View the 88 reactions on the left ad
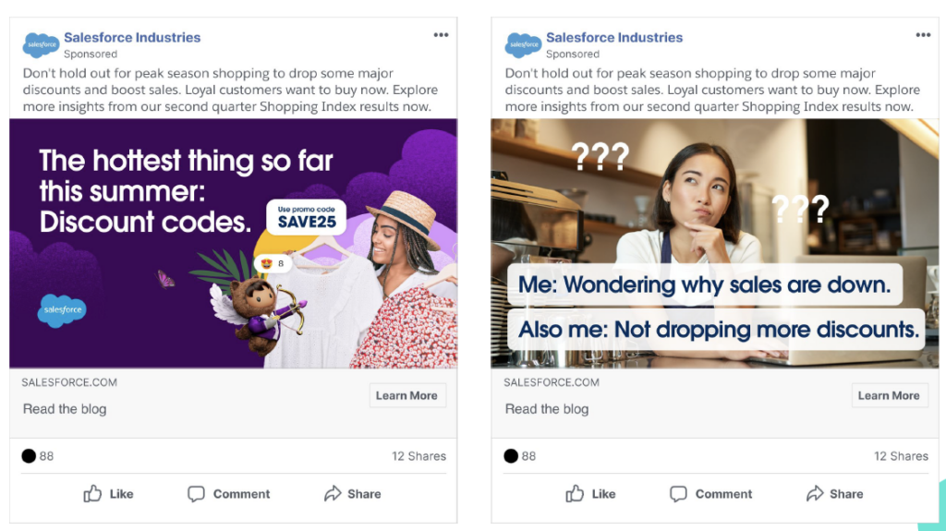The width and height of the screenshot is (946, 531). 37,456
